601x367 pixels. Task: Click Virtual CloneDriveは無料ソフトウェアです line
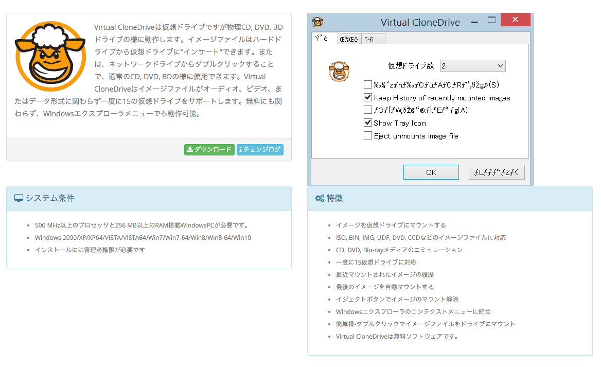(x=397, y=336)
